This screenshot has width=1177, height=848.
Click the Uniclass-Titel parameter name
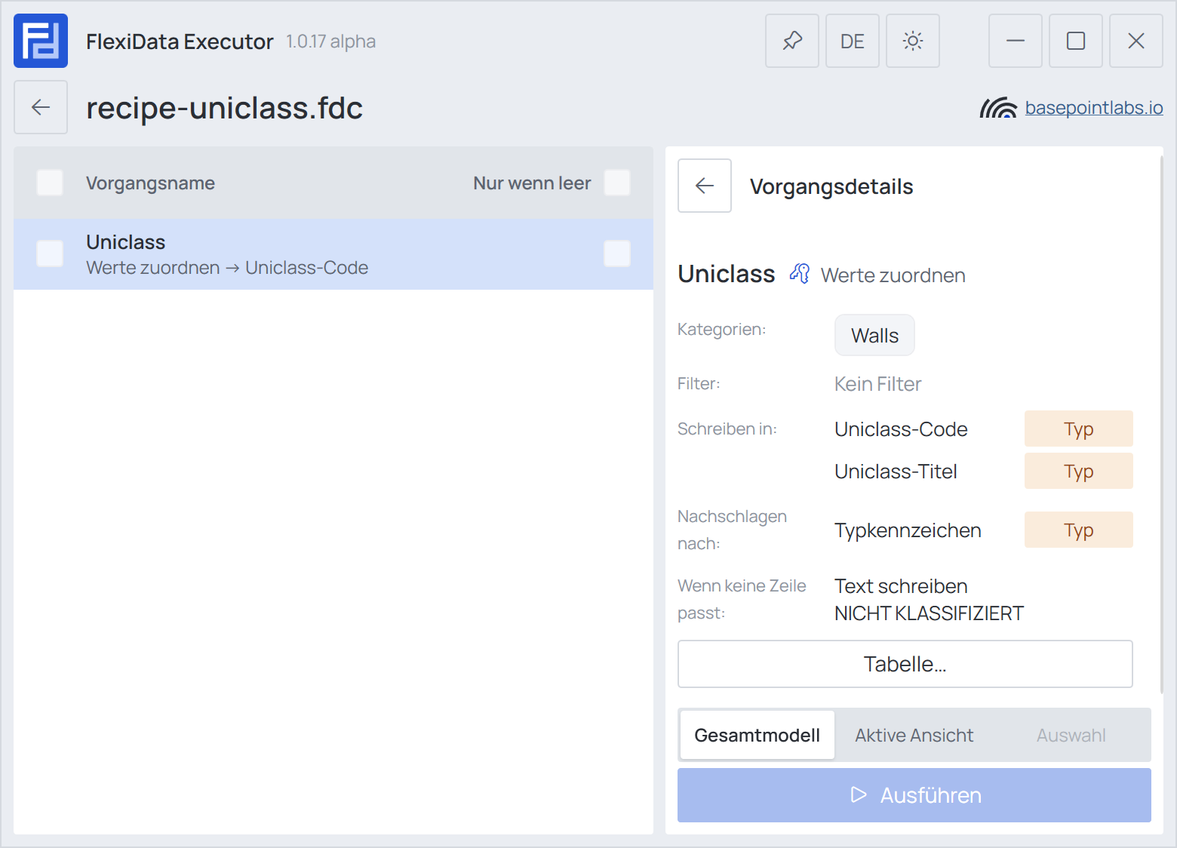896,472
